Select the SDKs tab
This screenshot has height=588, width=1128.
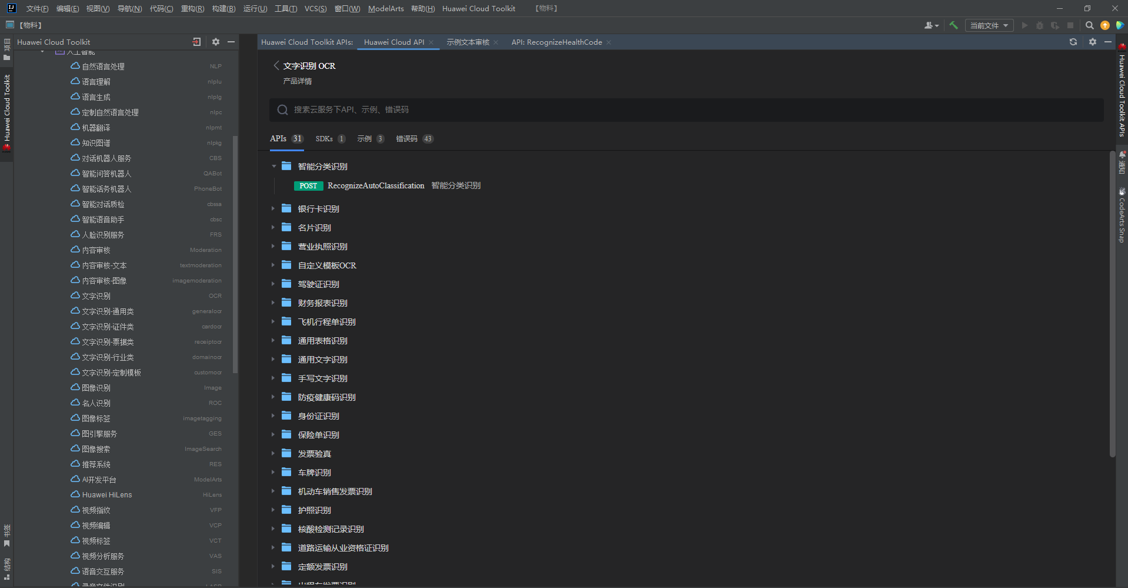(331, 139)
